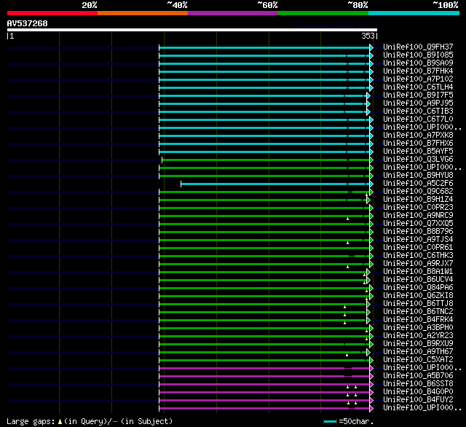Select the UniRef100_A9TH67 hit label

(418, 352)
